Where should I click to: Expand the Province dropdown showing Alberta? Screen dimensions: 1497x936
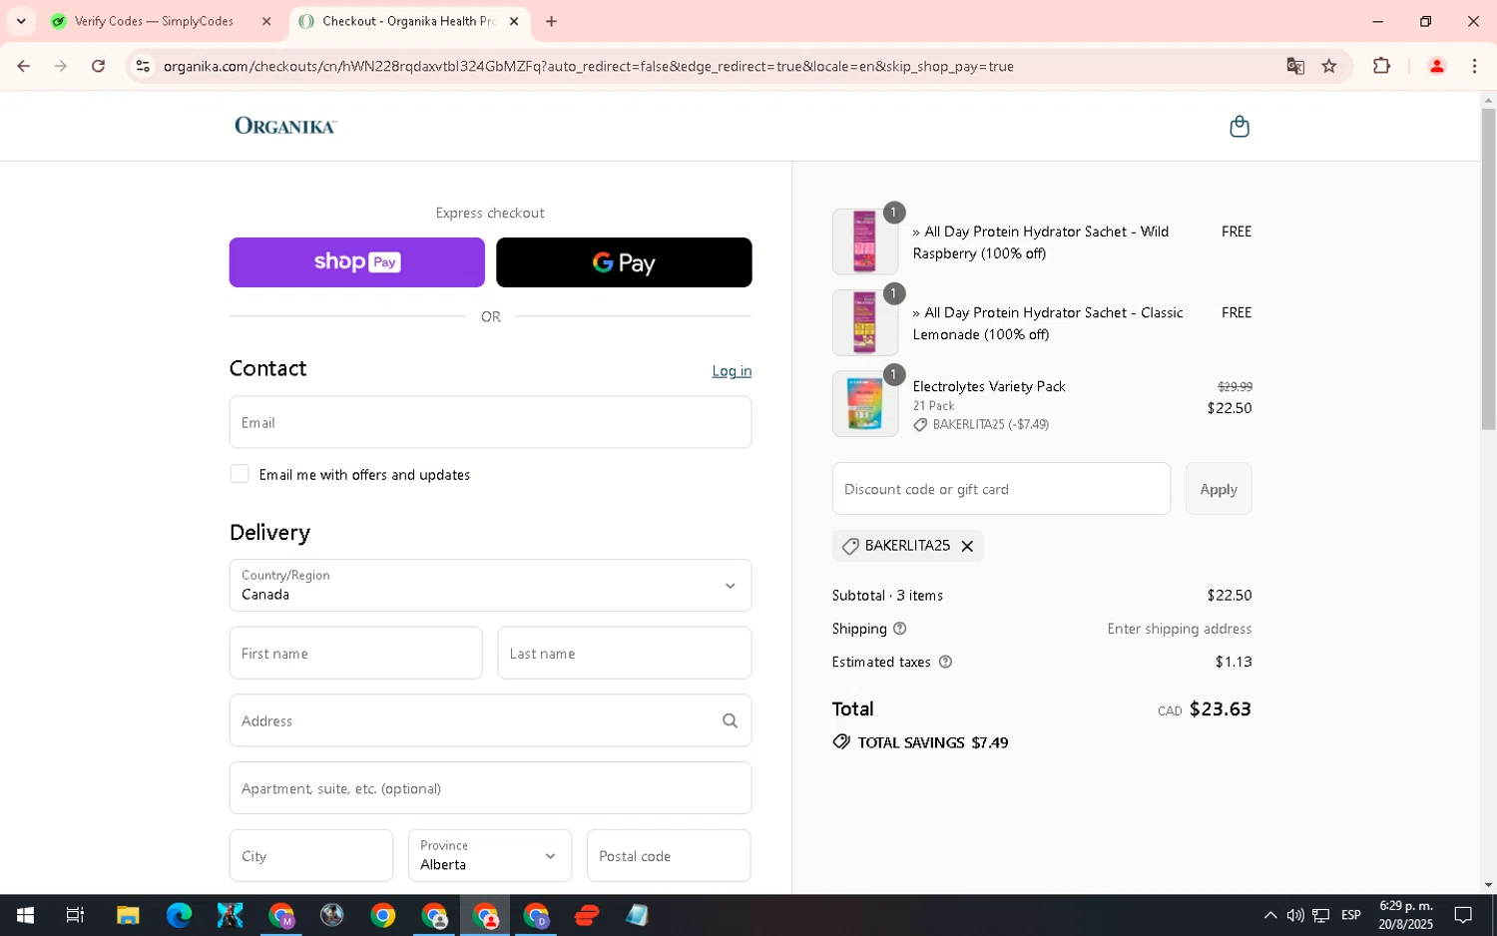click(490, 855)
